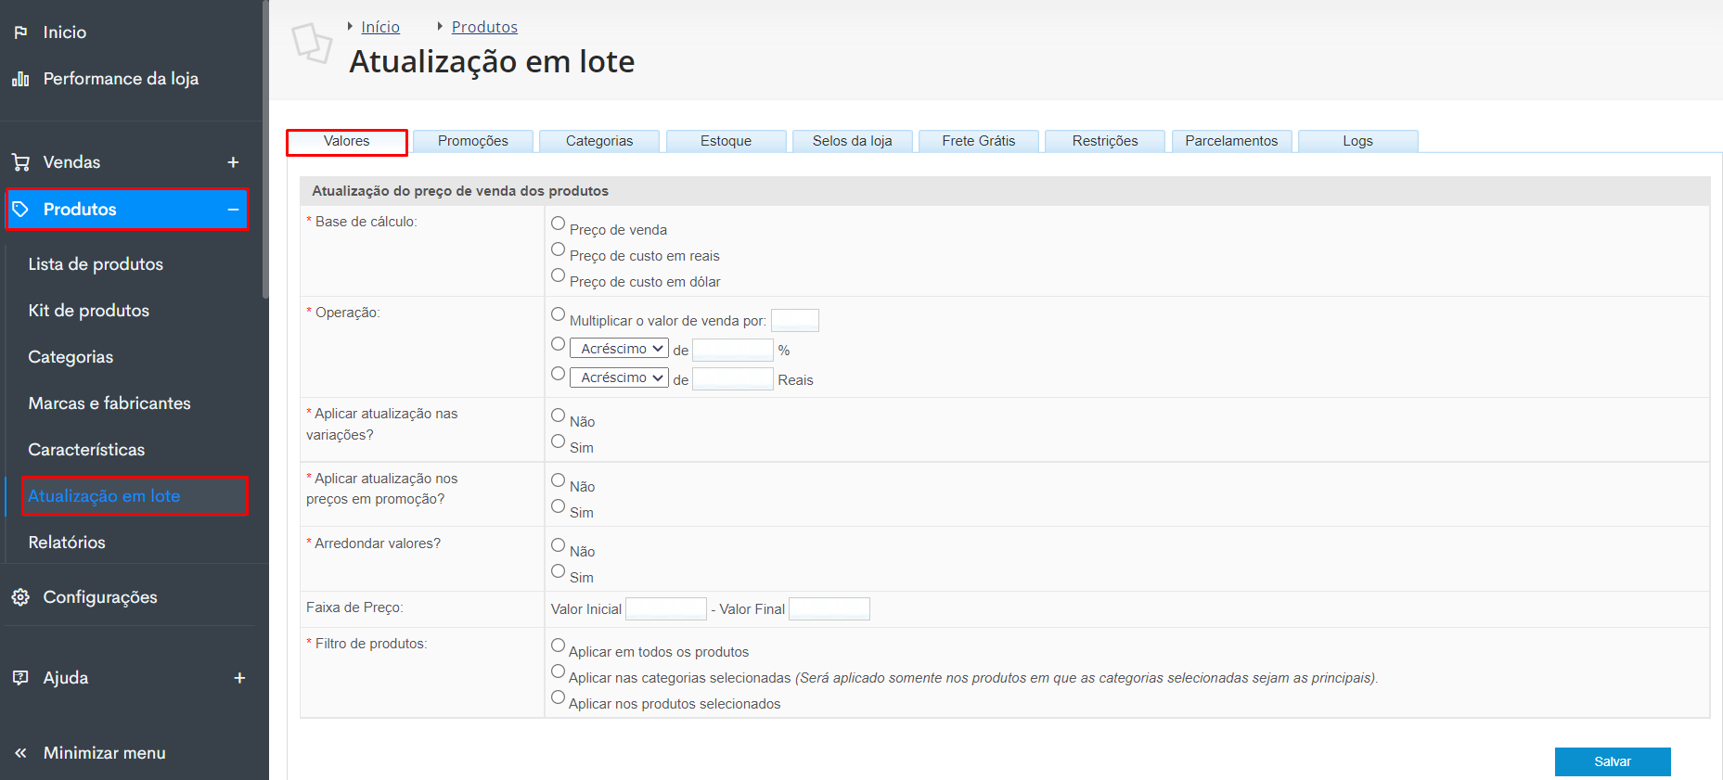Expand the Vendas menu plus sign
Image resolution: width=1723 pixels, height=780 pixels.
(233, 162)
